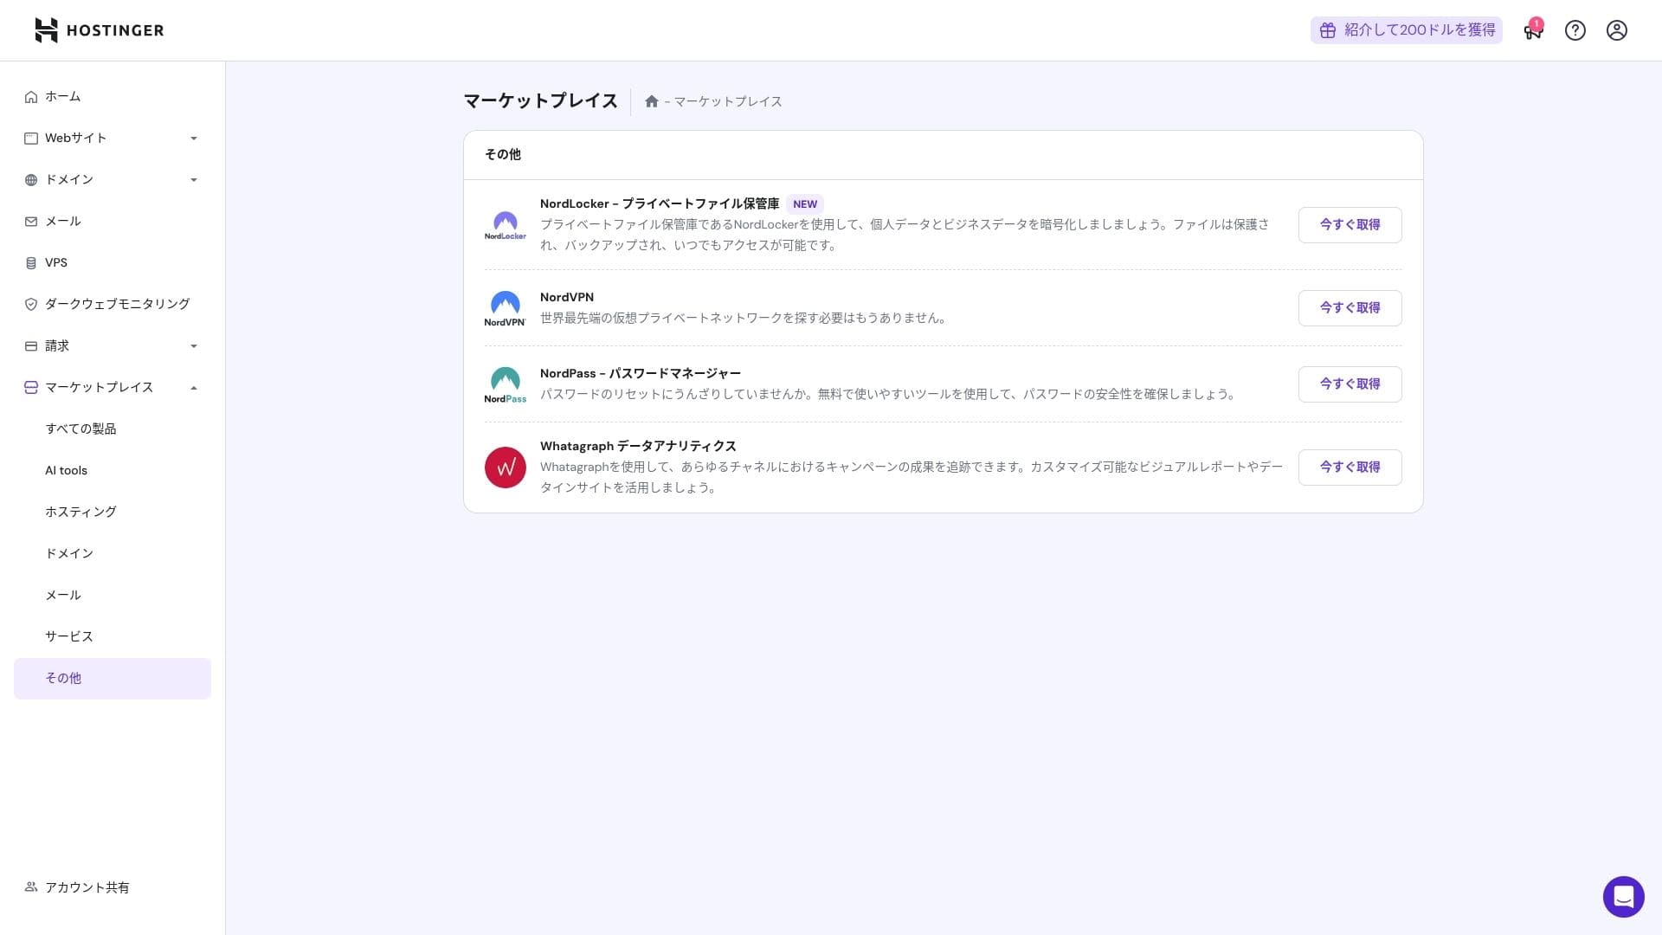Open the notifications megaphone icon

tap(1533, 30)
